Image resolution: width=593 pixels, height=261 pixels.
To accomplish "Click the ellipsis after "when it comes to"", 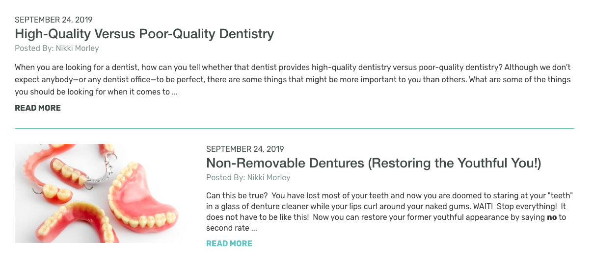I will coord(175,92).
